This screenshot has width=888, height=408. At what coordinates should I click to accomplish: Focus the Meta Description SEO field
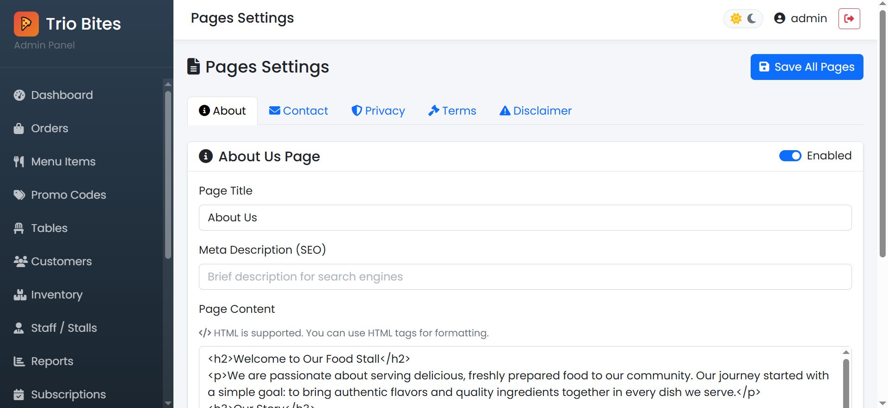(525, 277)
